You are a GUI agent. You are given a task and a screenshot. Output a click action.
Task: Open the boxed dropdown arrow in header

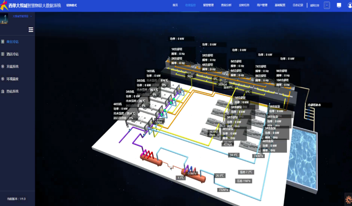pos(327,5)
